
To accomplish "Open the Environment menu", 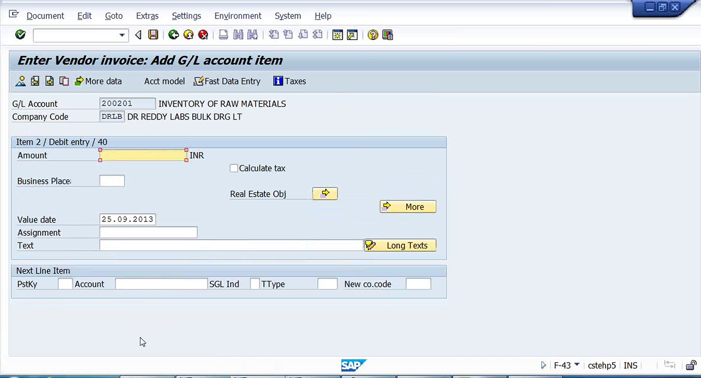I will click(x=238, y=16).
